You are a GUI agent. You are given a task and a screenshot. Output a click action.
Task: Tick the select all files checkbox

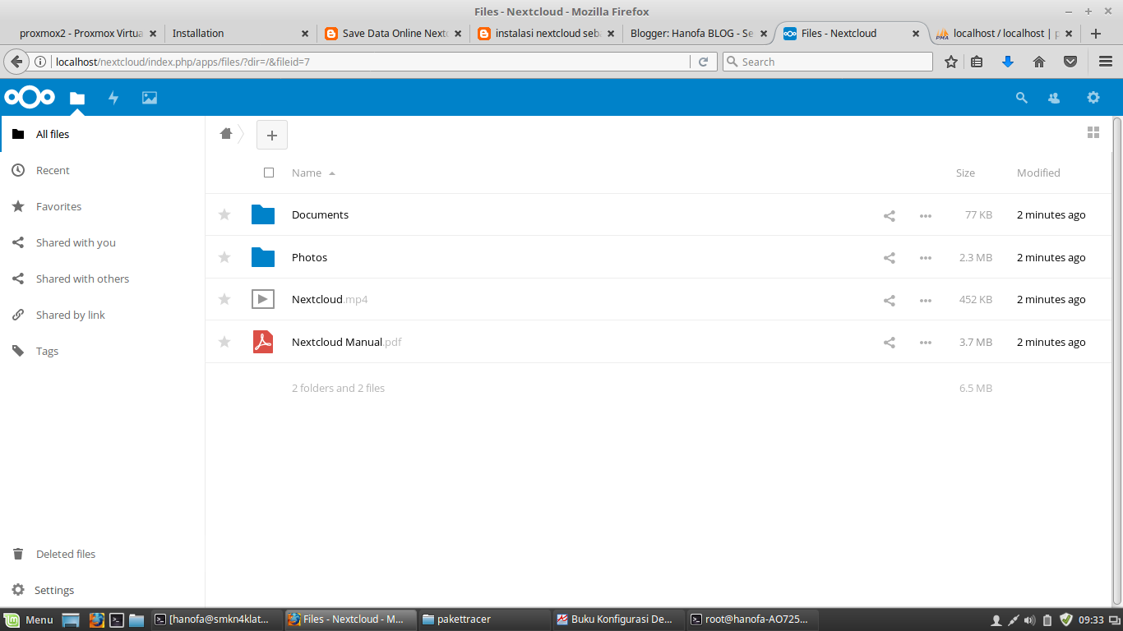point(269,173)
